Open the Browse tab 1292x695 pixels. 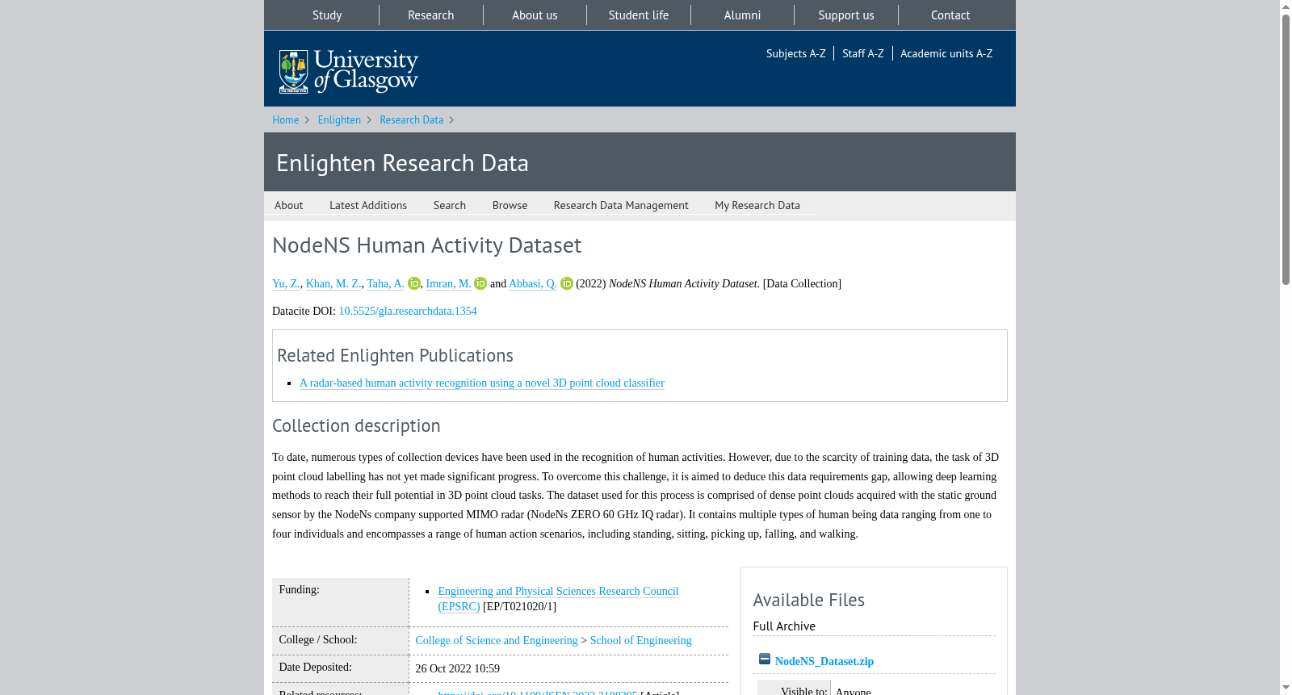(510, 205)
